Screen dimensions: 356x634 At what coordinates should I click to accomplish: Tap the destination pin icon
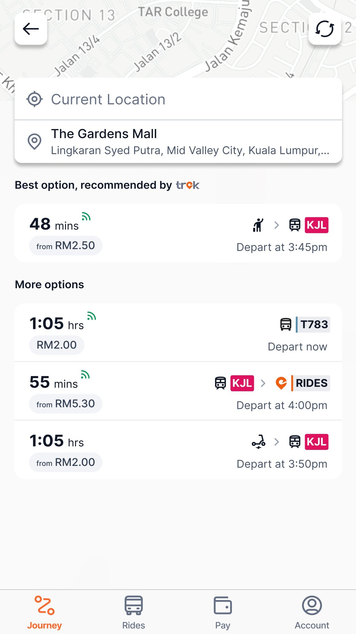[x=34, y=141]
